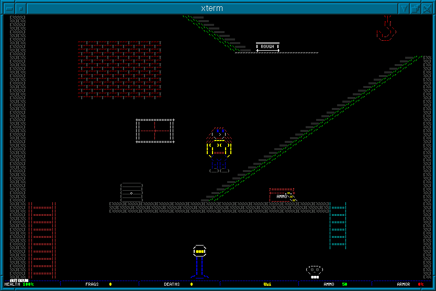Maximize the xterm window

click(x=416, y=8)
